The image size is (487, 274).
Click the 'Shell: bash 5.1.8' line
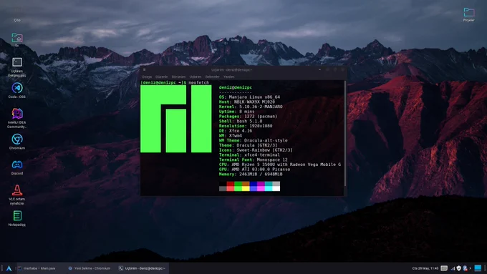coord(241,122)
